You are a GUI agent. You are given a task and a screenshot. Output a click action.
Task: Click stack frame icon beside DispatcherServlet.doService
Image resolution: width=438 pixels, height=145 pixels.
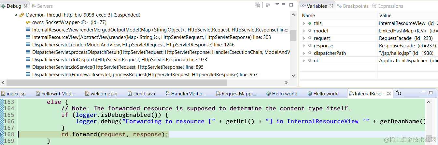click(x=28, y=67)
